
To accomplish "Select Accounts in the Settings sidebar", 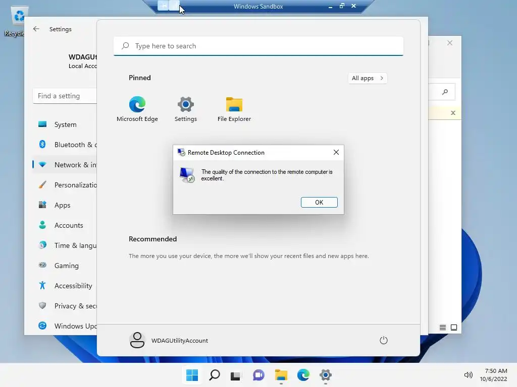I will pos(65,225).
